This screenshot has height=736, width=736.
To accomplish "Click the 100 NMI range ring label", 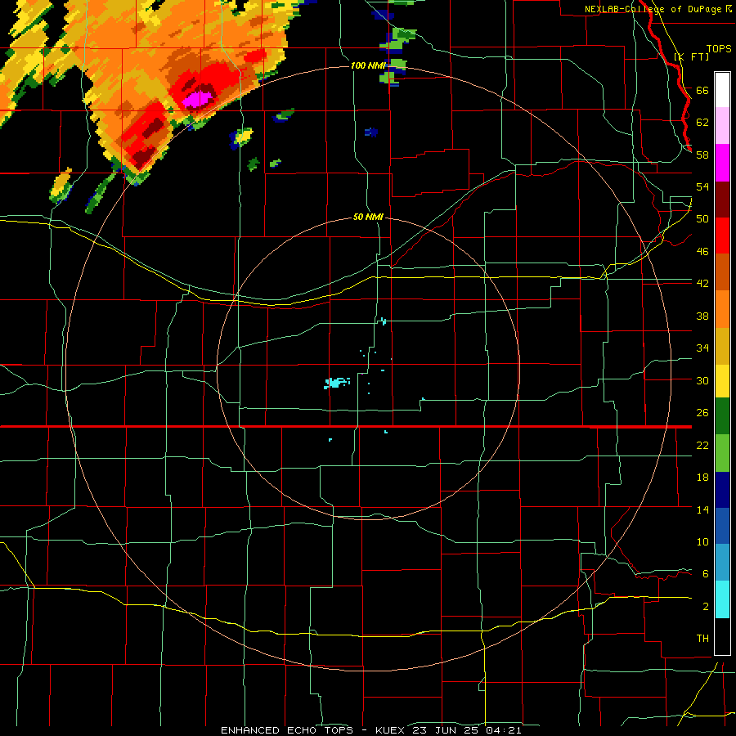I will (367, 65).
